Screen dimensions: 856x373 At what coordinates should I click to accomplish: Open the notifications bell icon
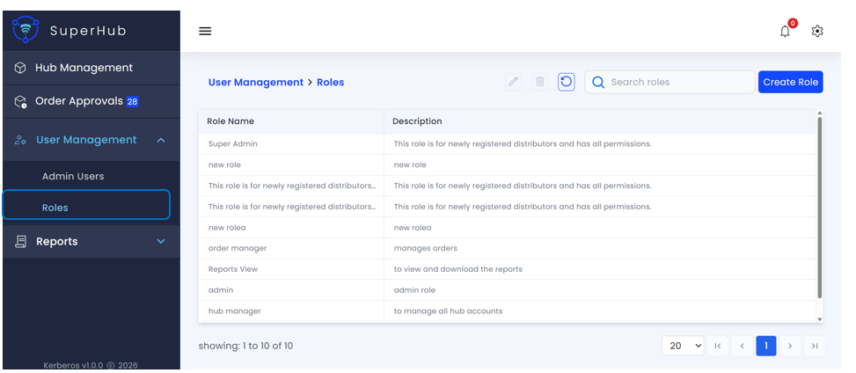(x=785, y=32)
